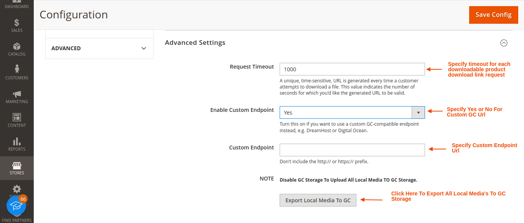Open Reports from the admin sidebar
This screenshot has width=524, height=223.
tap(17, 144)
